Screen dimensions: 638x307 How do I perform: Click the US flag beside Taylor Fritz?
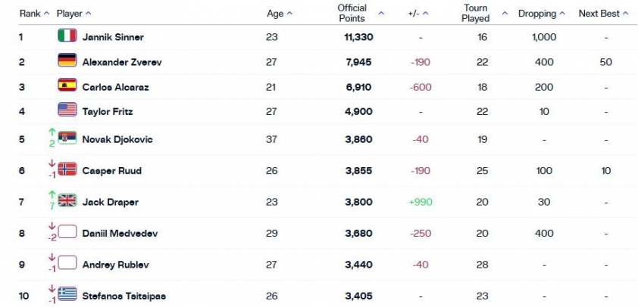coord(67,110)
